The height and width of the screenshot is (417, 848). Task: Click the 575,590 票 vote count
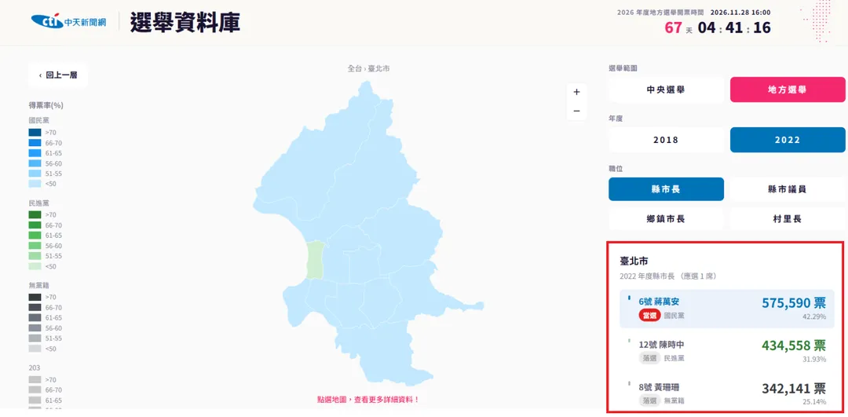tap(794, 303)
